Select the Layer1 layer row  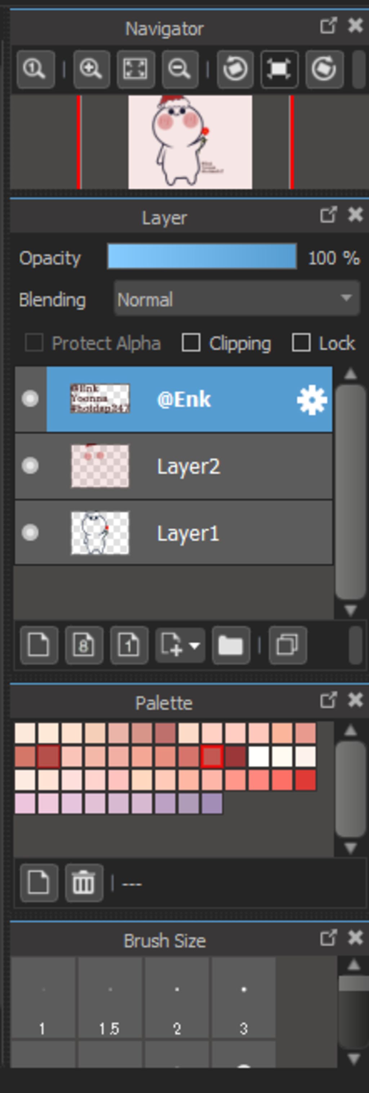point(173,532)
